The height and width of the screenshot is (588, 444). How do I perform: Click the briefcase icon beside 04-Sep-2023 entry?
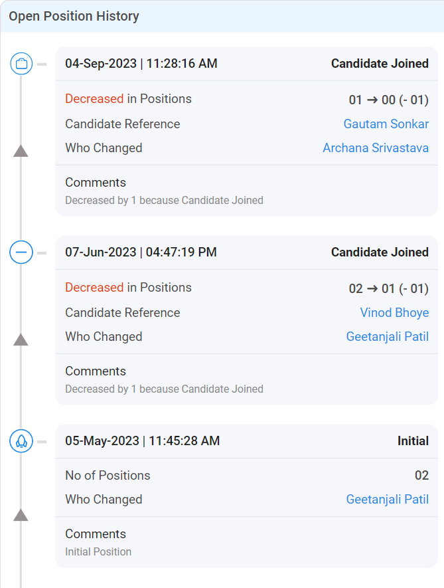tap(21, 64)
